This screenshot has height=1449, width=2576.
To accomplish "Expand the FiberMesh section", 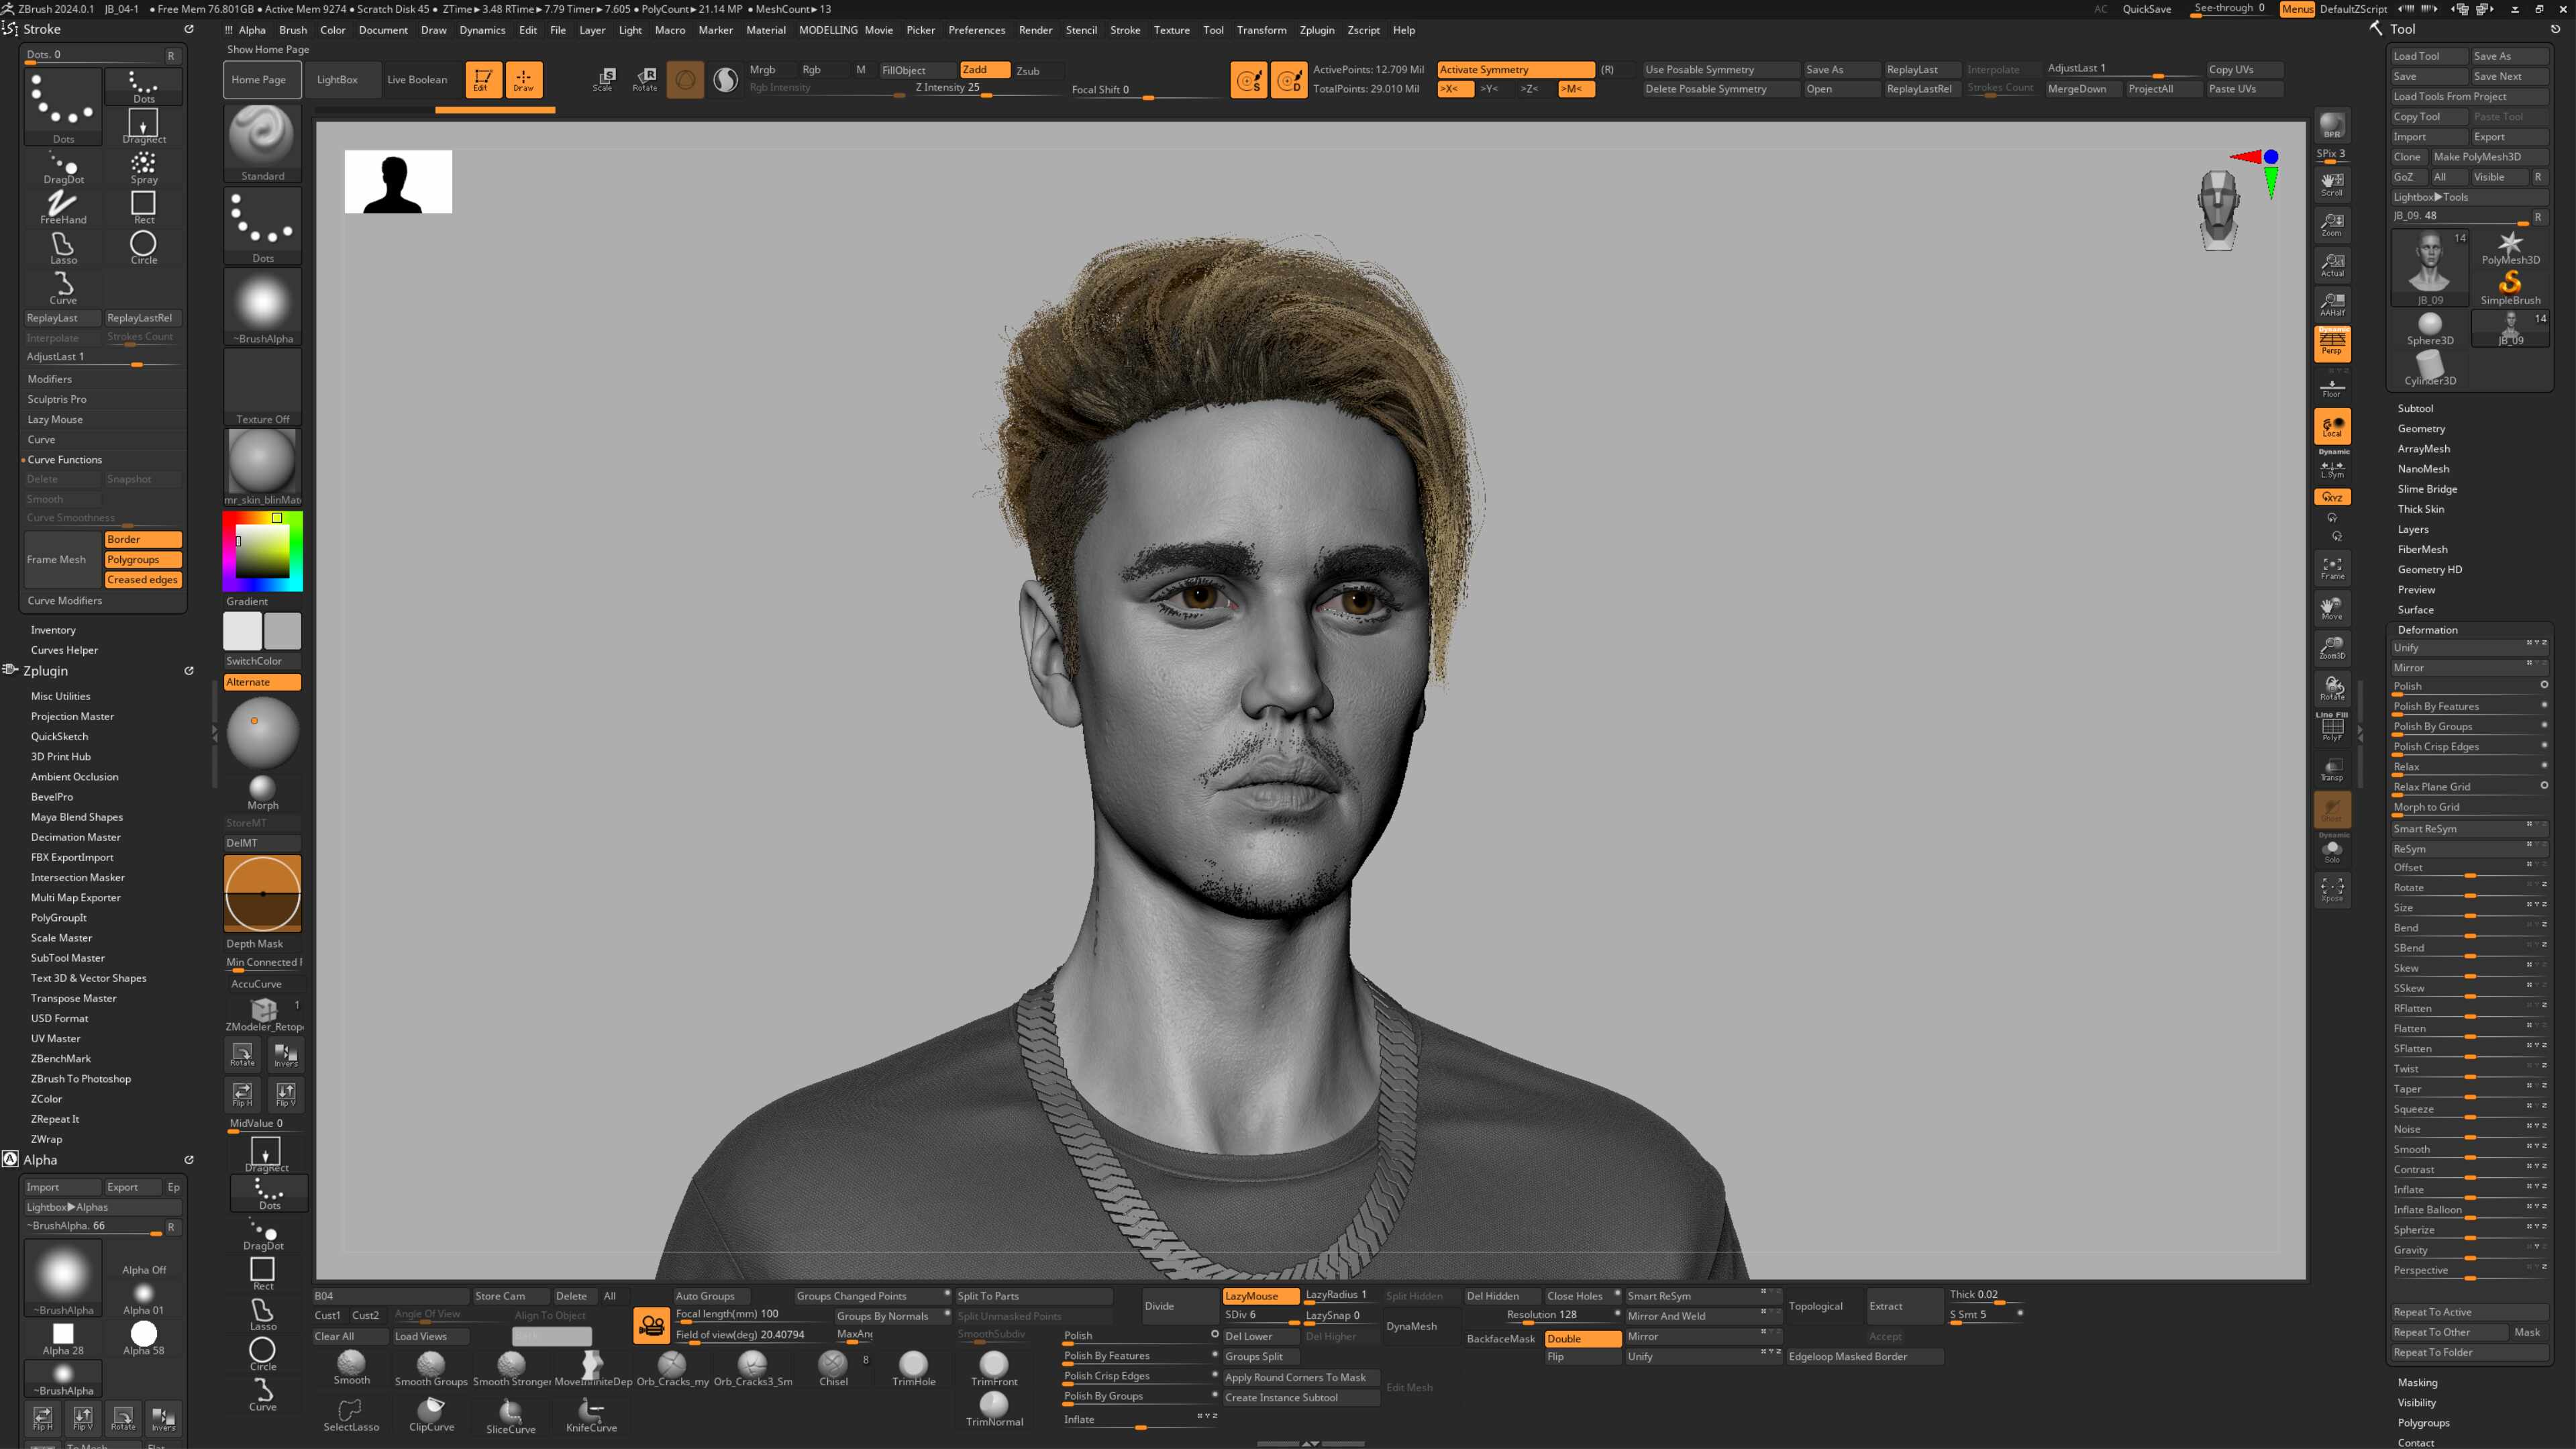I will [x=2422, y=549].
